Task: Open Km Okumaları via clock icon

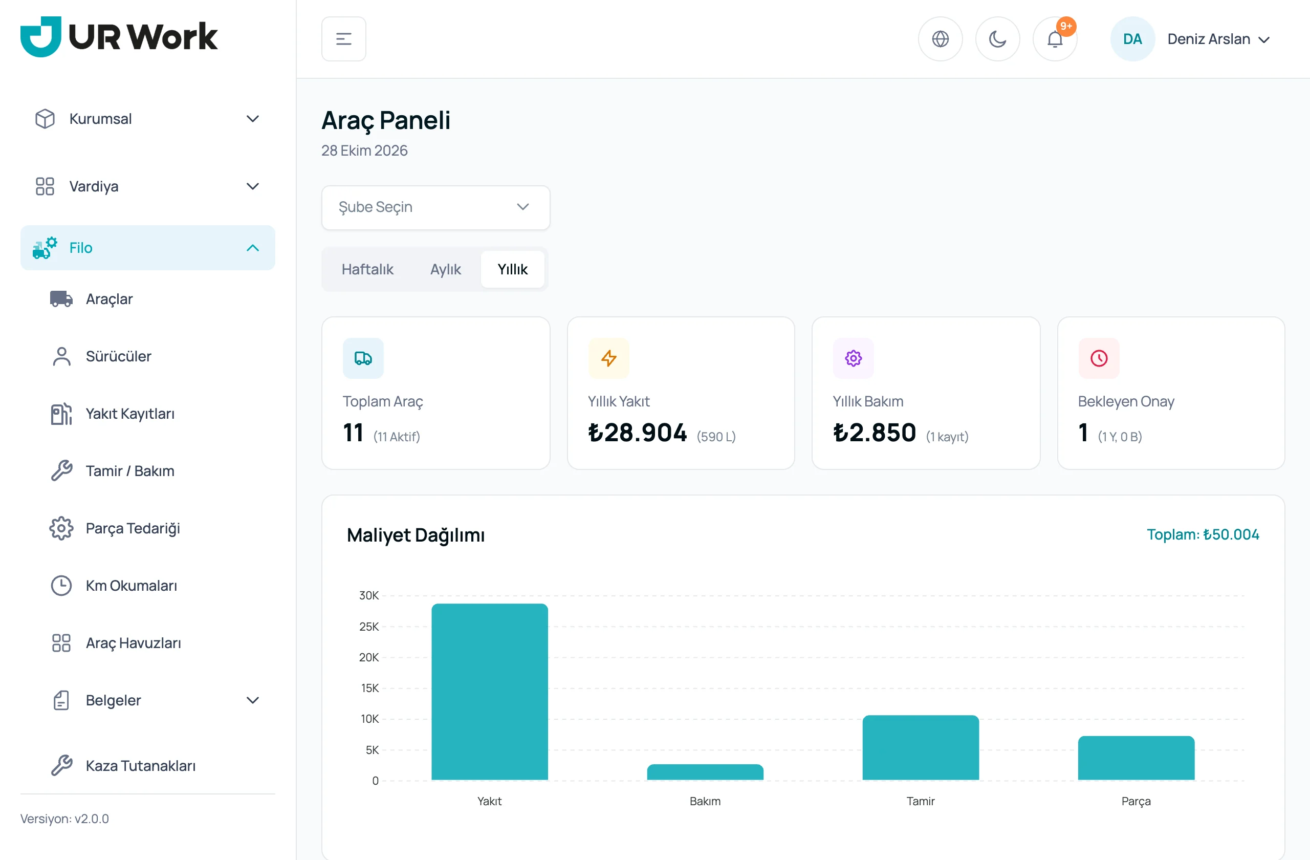Action: [61, 586]
